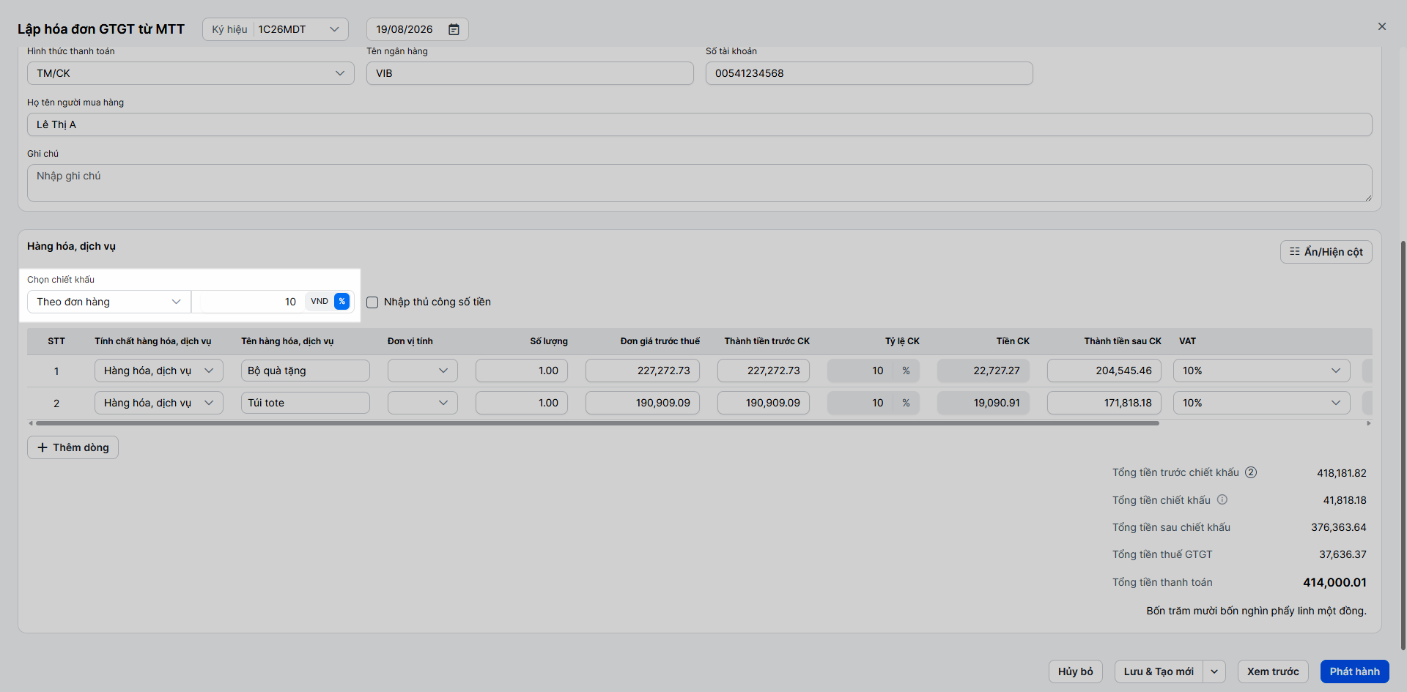This screenshot has width=1407, height=692.
Task: Open Đơn vị tính dropdown for Bộ quà tặng
Action: click(423, 371)
